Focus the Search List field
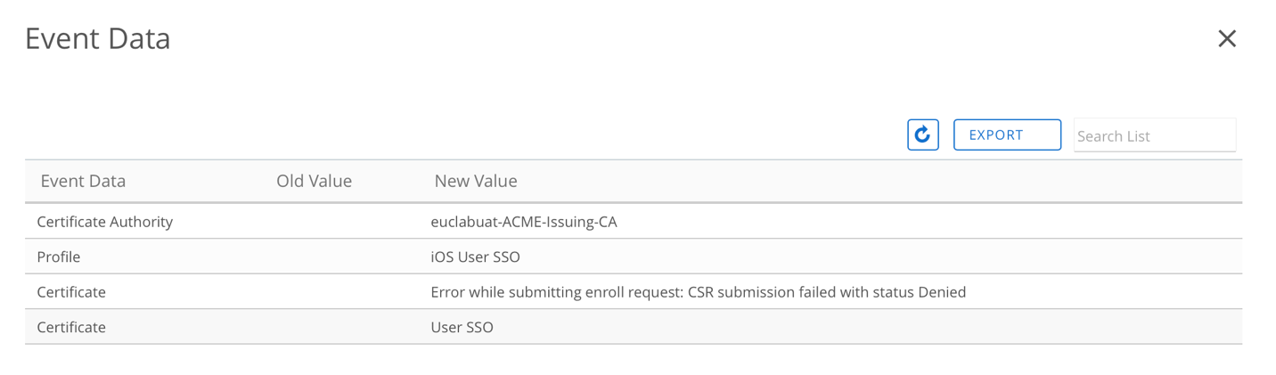This screenshot has height=375, width=1276. coord(1154,135)
